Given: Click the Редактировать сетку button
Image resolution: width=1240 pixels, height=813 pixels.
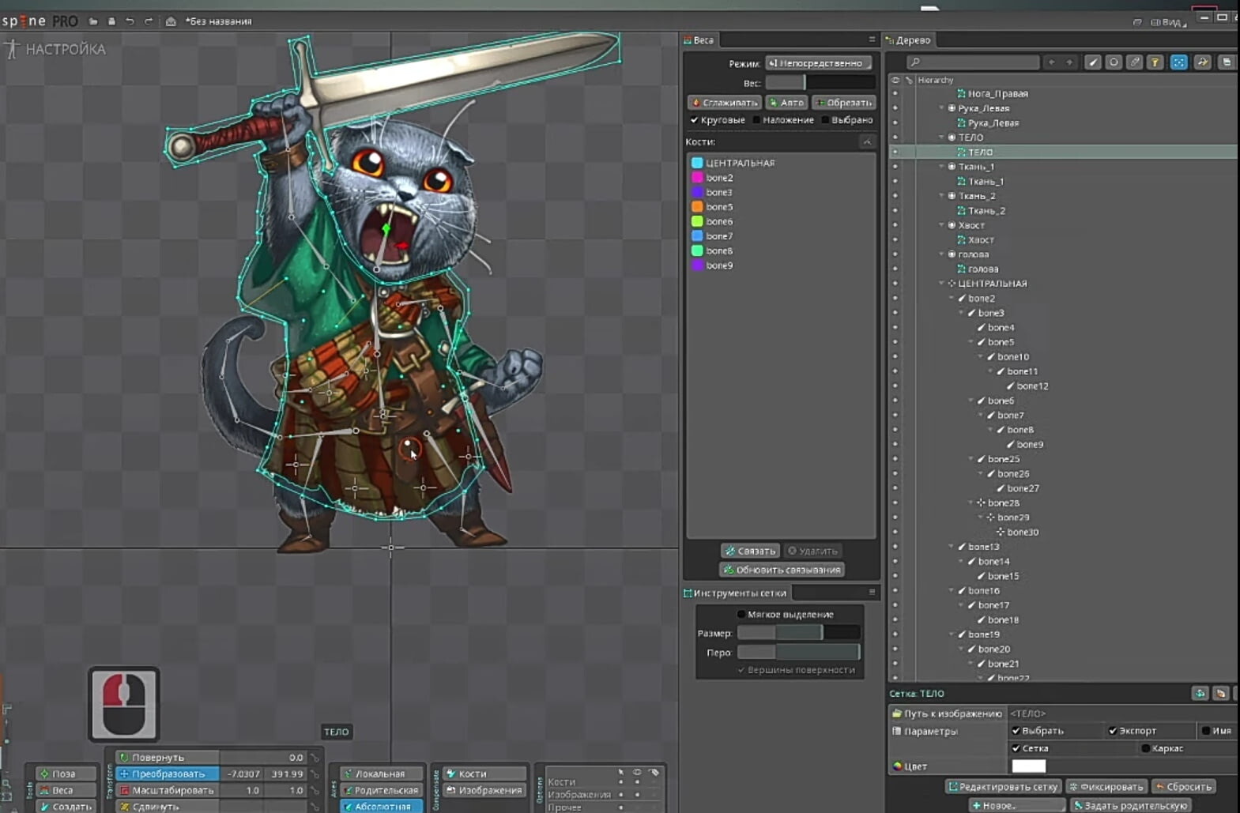Looking at the screenshot, I should [x=1003, y=787].
